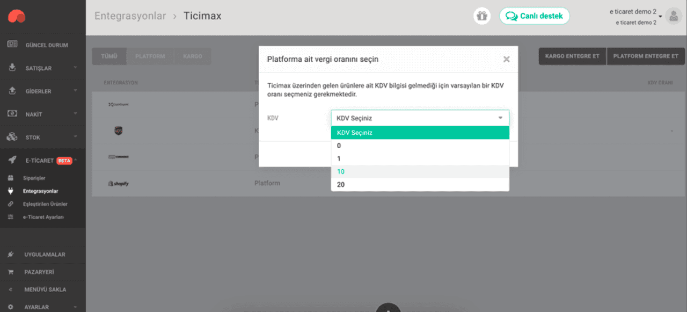Click the Uygulamalar plug icon
This screenshot has width=687, height=312.
coord(10,254)
